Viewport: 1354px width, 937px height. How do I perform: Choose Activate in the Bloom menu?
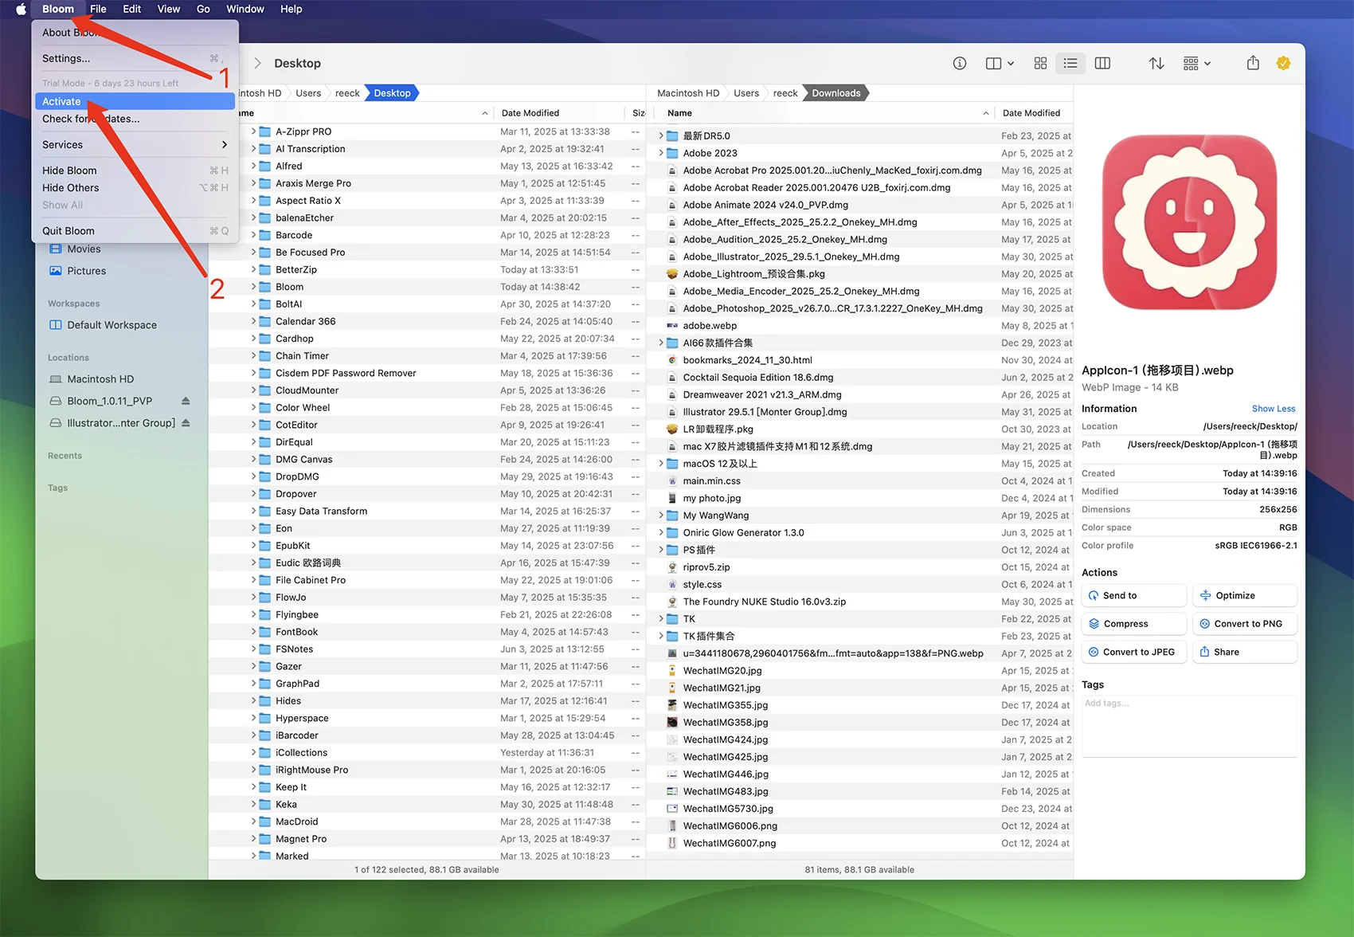(135, 101)
